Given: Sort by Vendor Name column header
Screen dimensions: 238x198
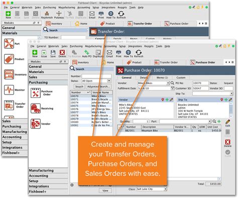Looking at the screenshot, I should pyautogui.click(x=102, y=92).
